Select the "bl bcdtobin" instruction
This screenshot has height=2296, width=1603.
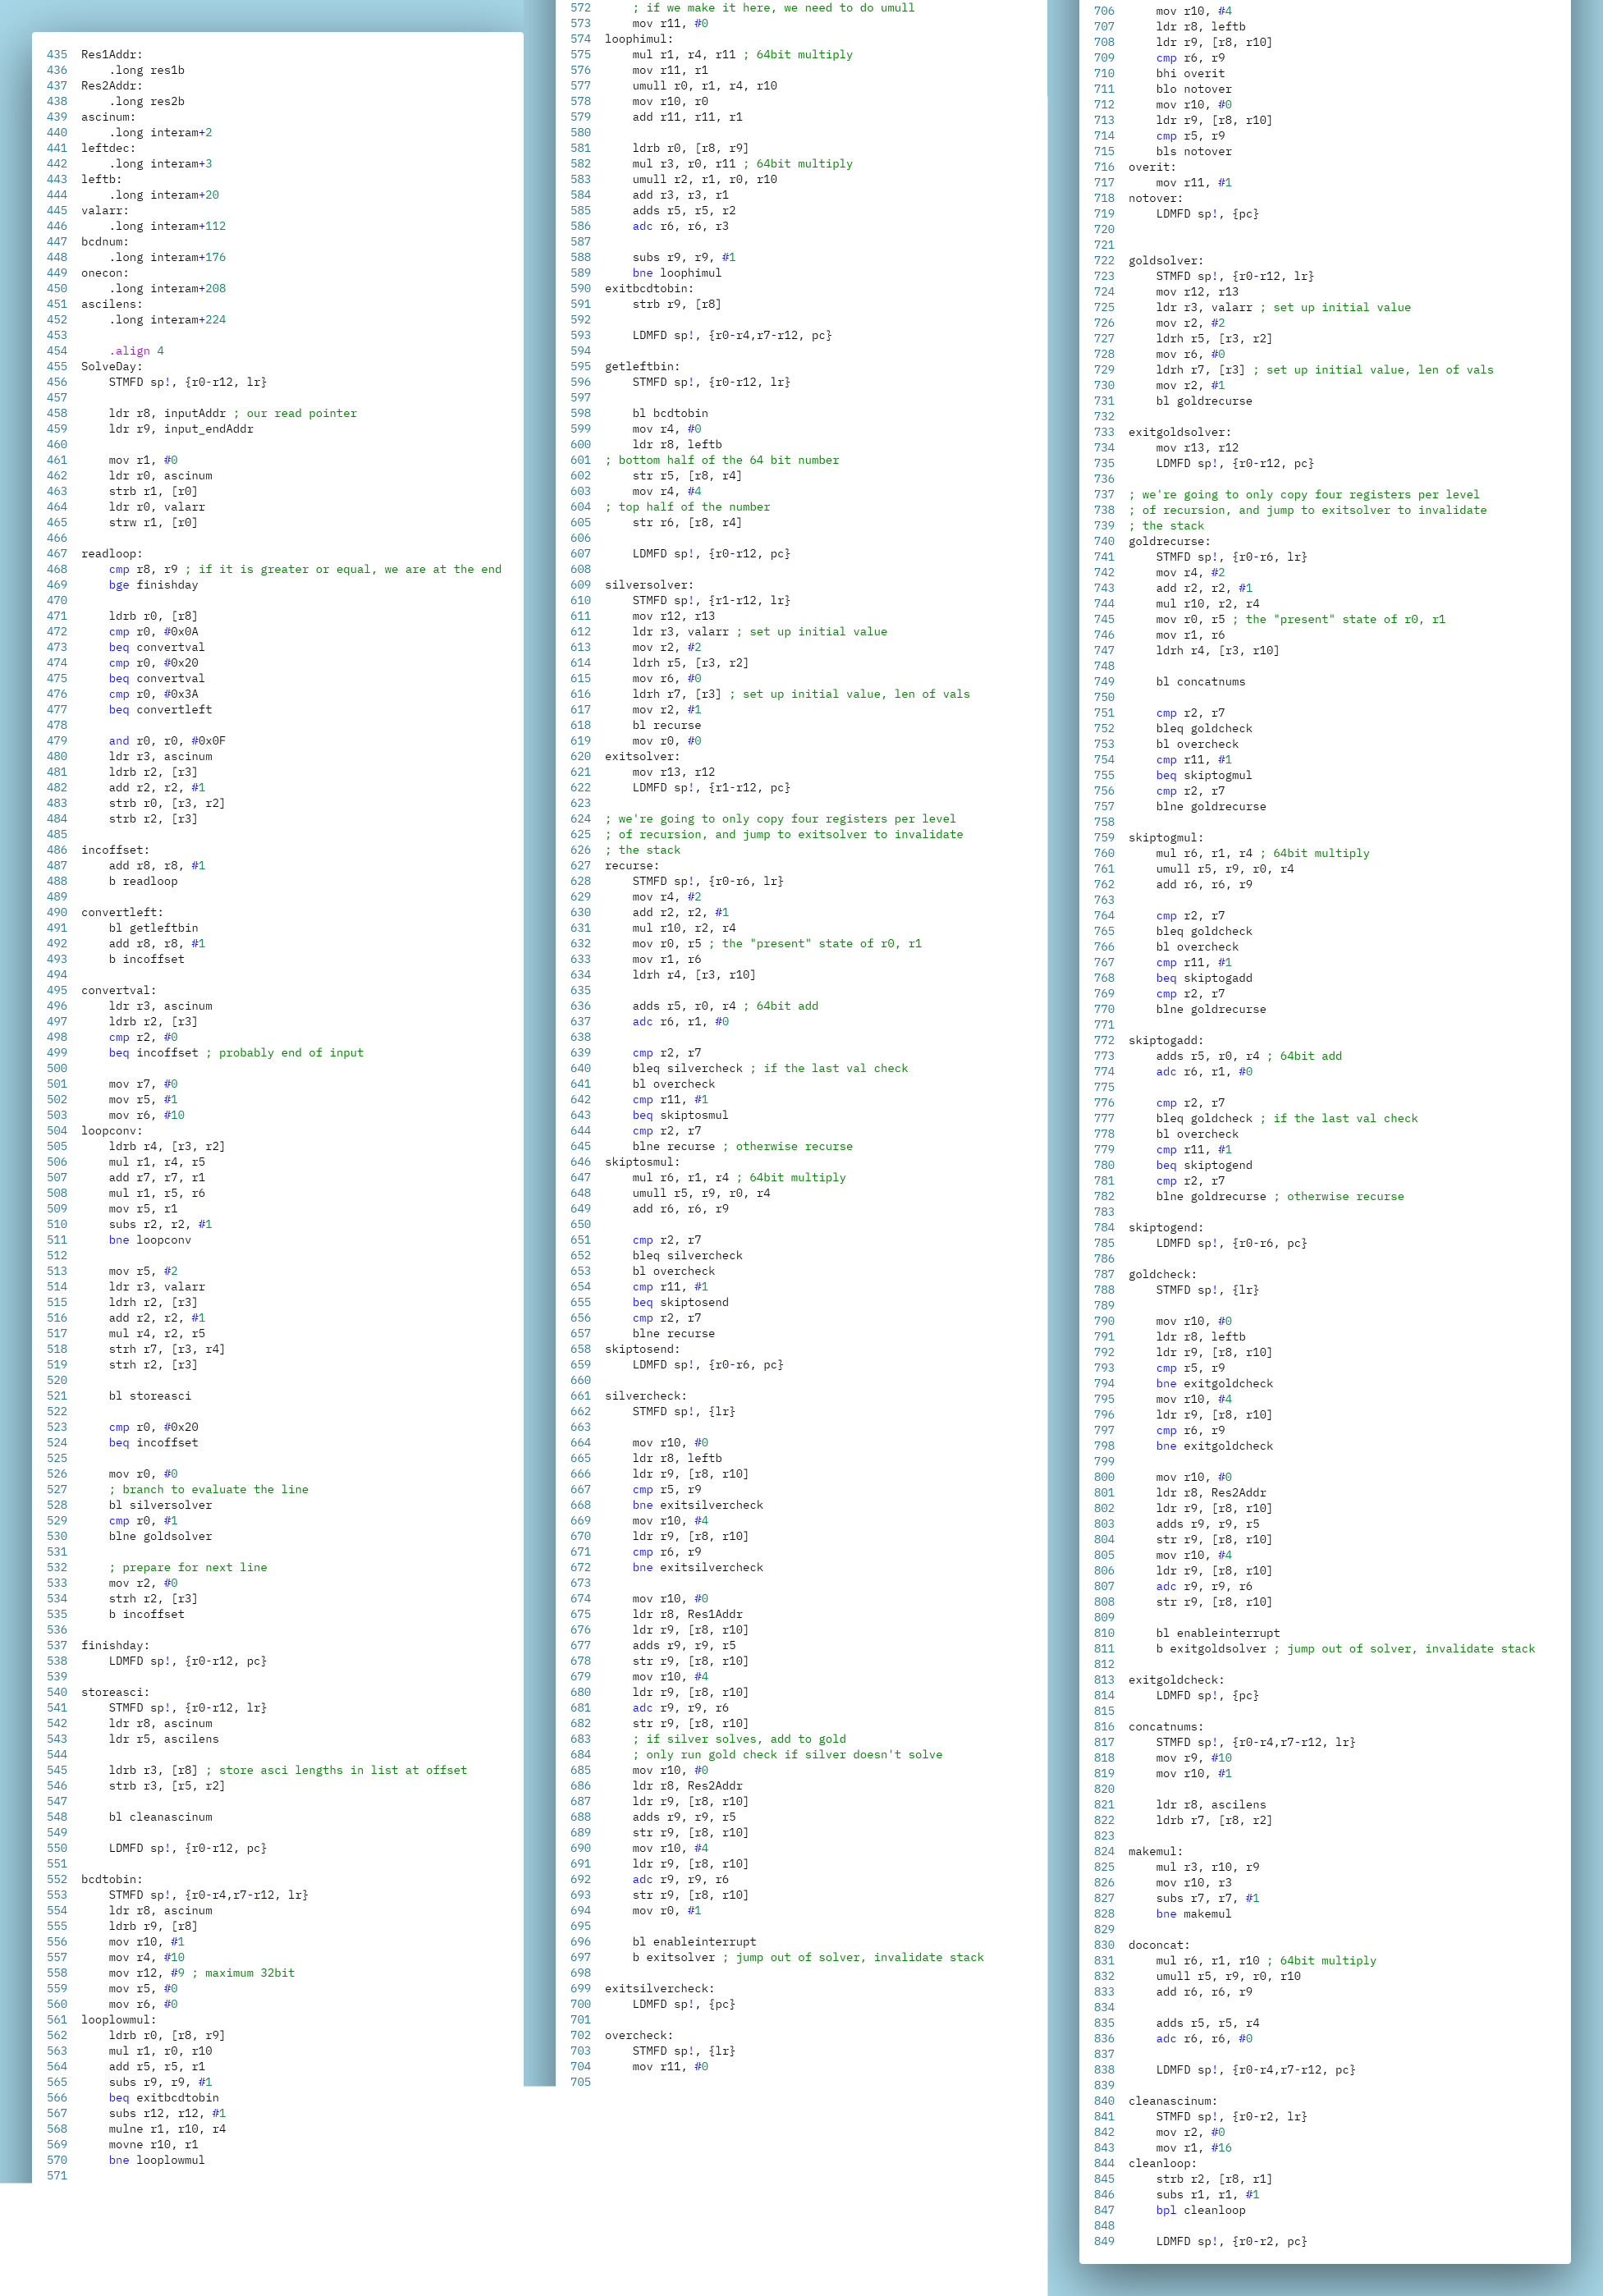(670, 414)
